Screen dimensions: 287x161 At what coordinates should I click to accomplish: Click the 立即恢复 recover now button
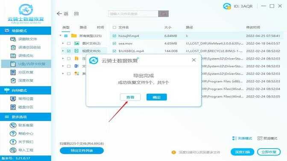[x=269, y=152]
